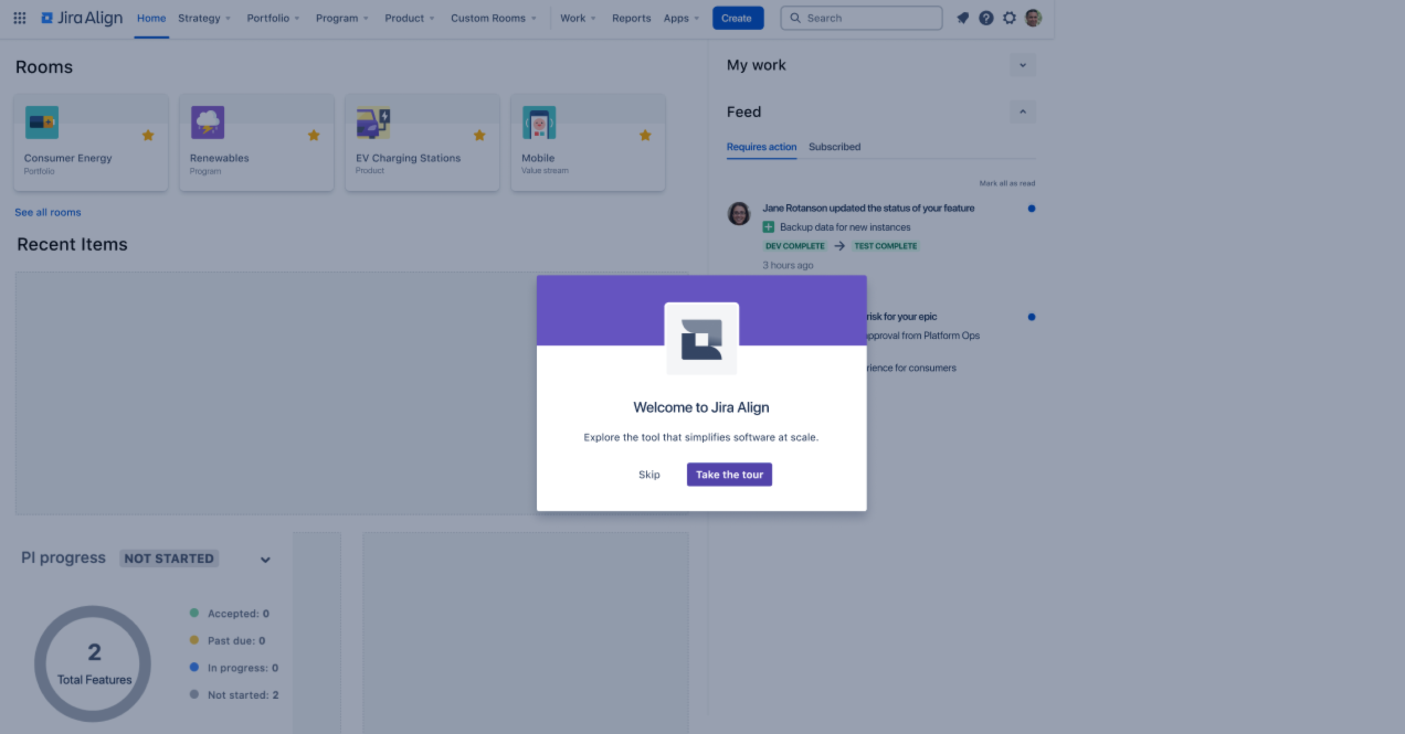The height and width of the screenshot is (734, 1405).
Task: Open the Reports menu item
Action: pos(631,18)
